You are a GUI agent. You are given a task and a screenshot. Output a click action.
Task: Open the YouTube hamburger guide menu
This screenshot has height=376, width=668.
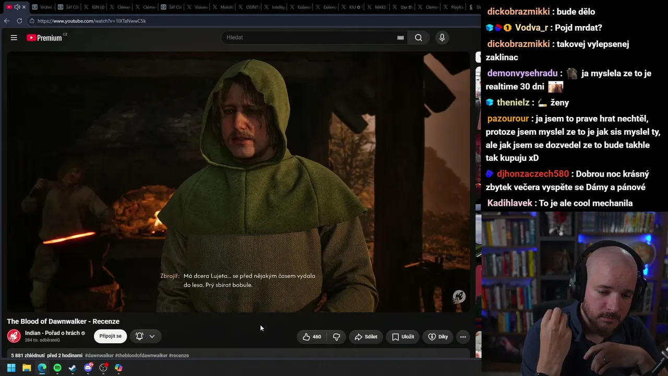(14, 38)
